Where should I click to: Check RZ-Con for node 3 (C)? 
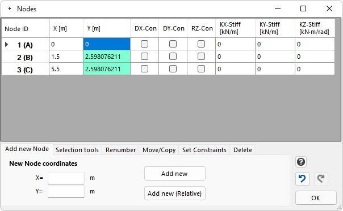(x=201, y=69)
